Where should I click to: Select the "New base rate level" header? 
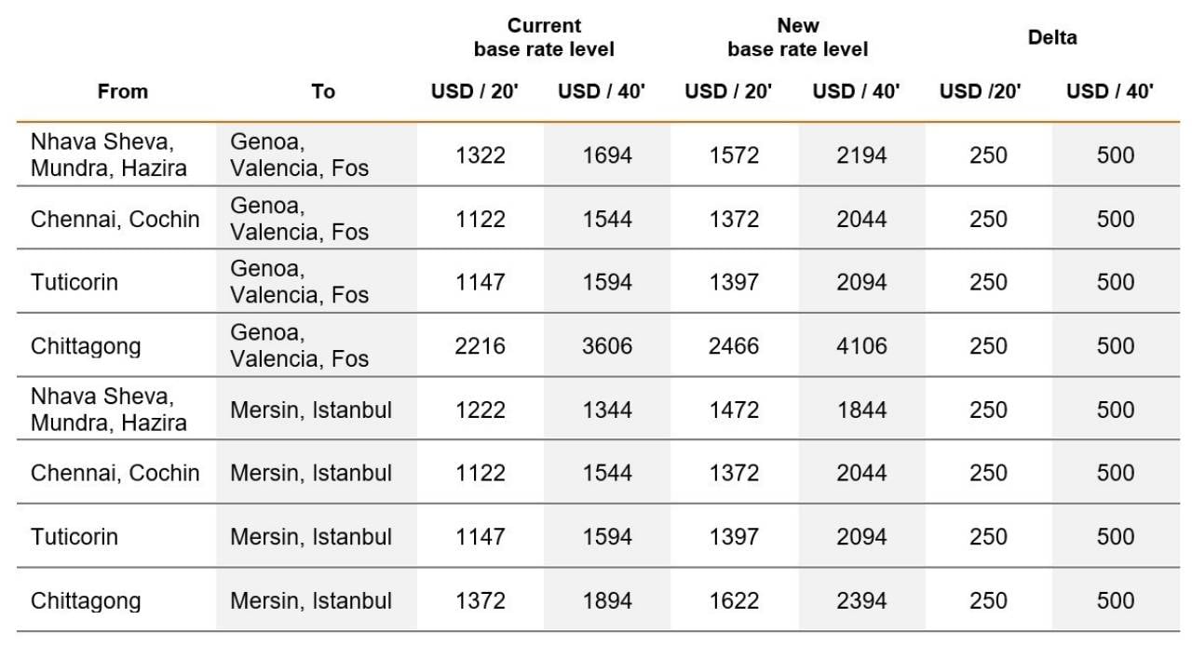tap(797, 37)
